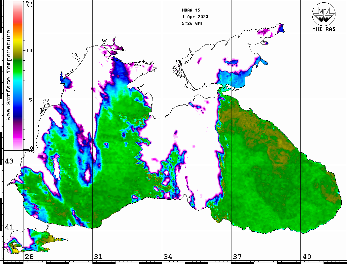Click the temperature color scale bar
The width and height of the screenshot is (347, 264).
click(x=18, y=75)
